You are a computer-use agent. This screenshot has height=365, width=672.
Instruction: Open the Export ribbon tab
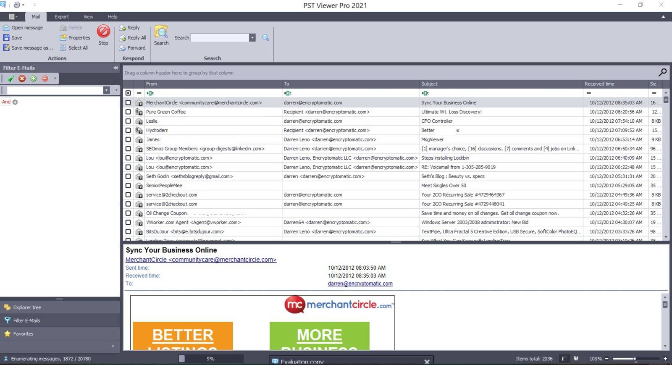(x=62, y=17)
